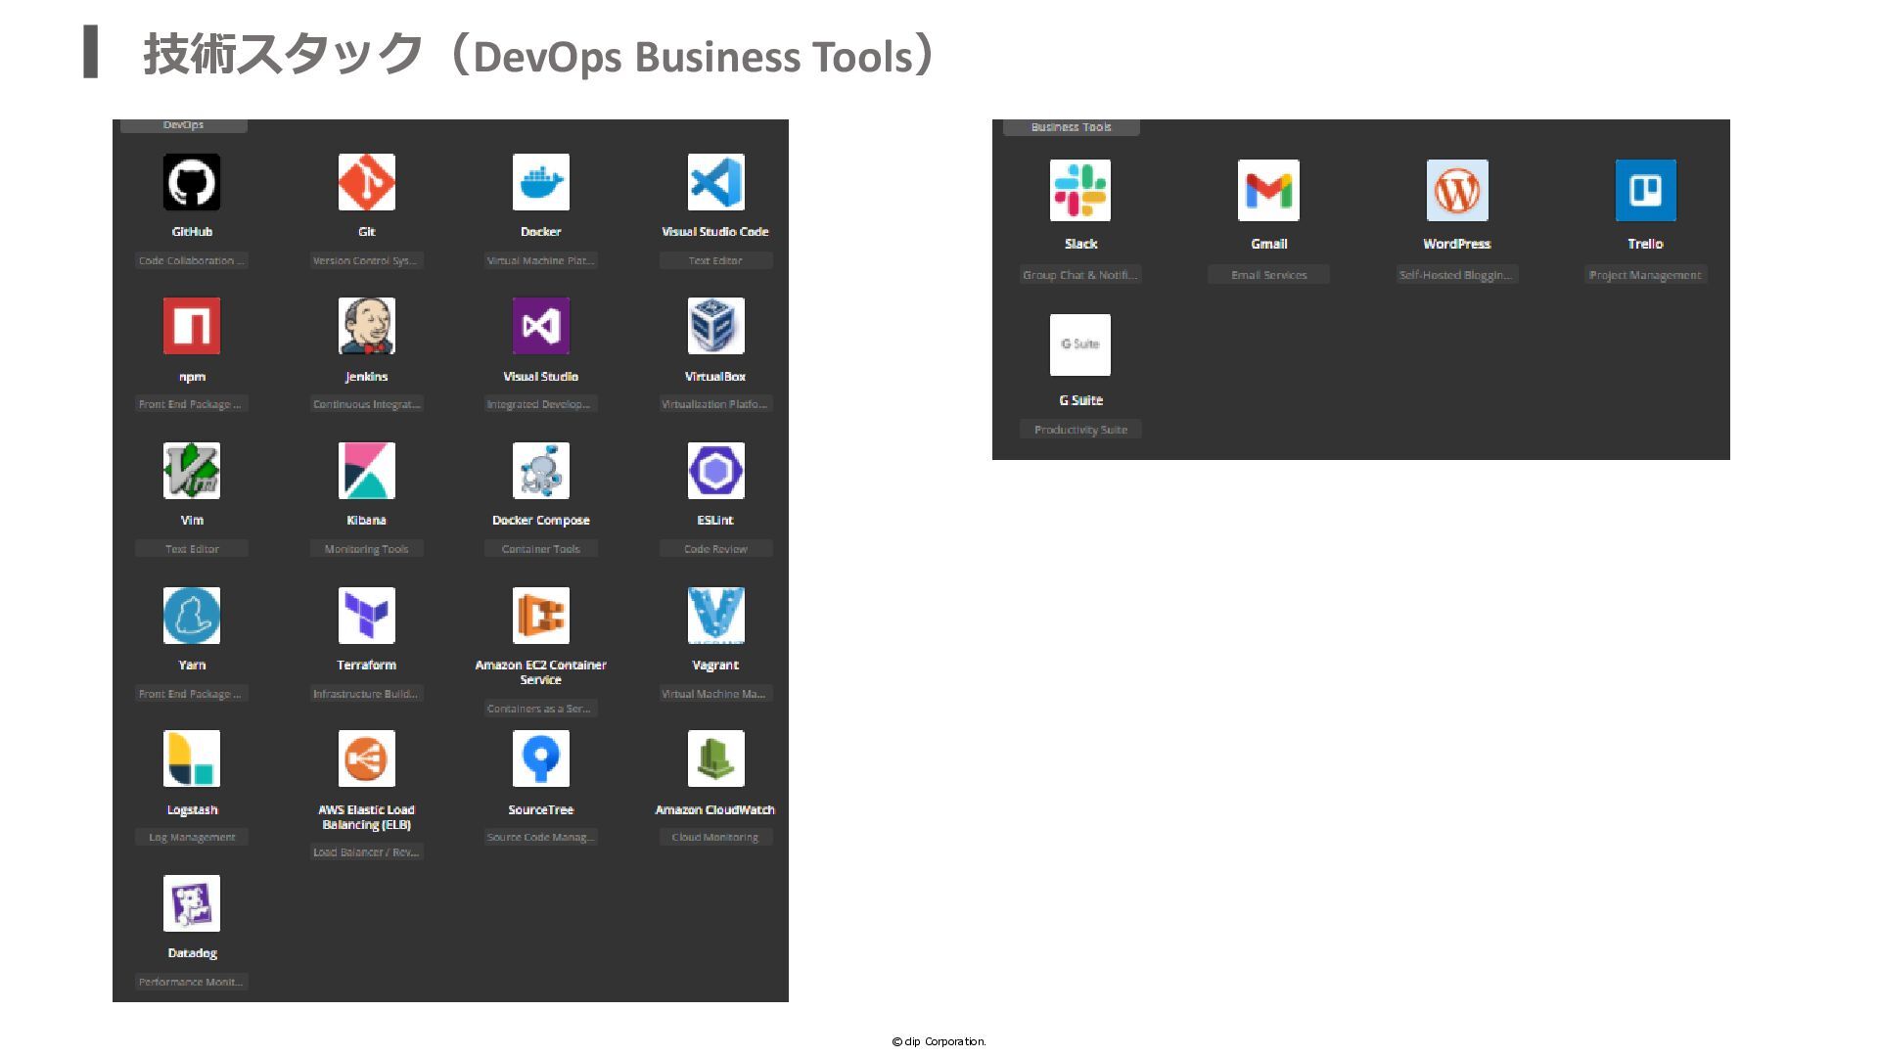Click the WordPress name label
This screenshot has height=1057, width=1879.
point(1457,244)
